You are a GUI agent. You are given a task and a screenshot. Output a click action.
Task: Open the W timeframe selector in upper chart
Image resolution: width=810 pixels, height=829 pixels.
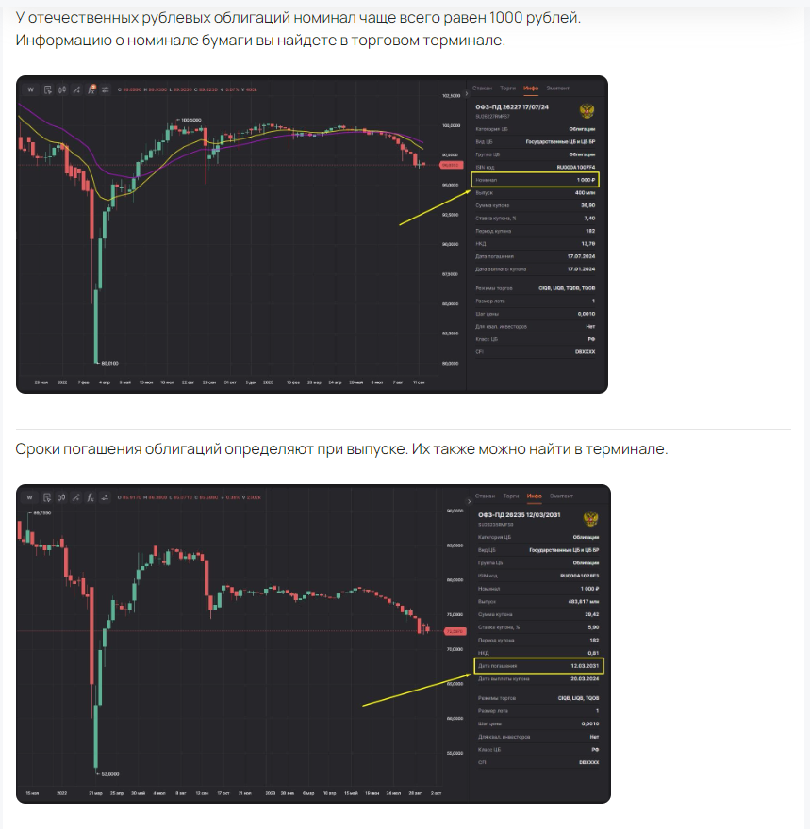(x=31, y=89)
